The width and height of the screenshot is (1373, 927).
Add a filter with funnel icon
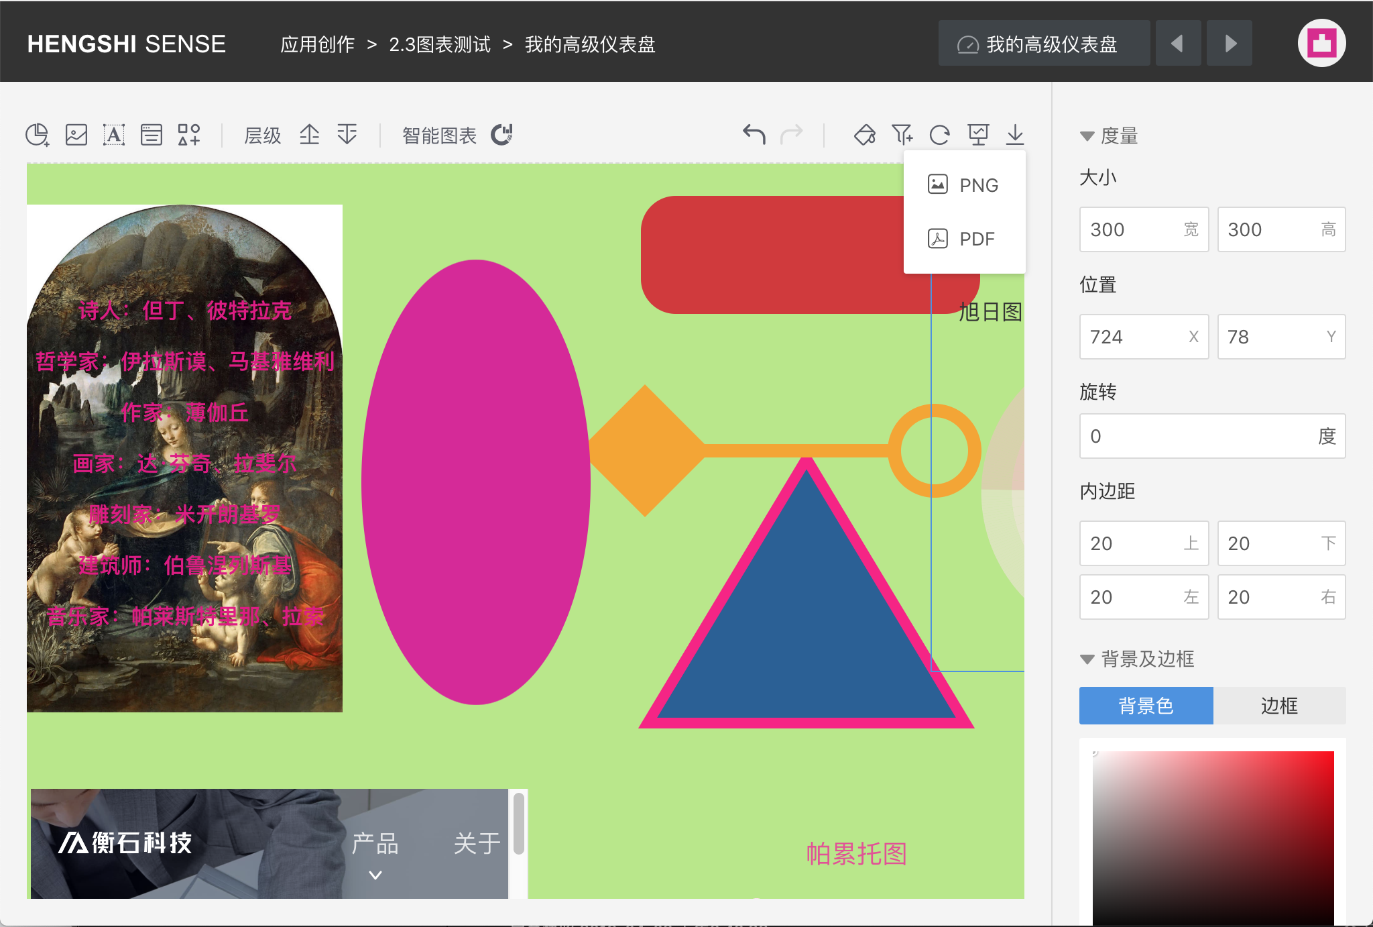pyautogui.click(x=902, y=135)
